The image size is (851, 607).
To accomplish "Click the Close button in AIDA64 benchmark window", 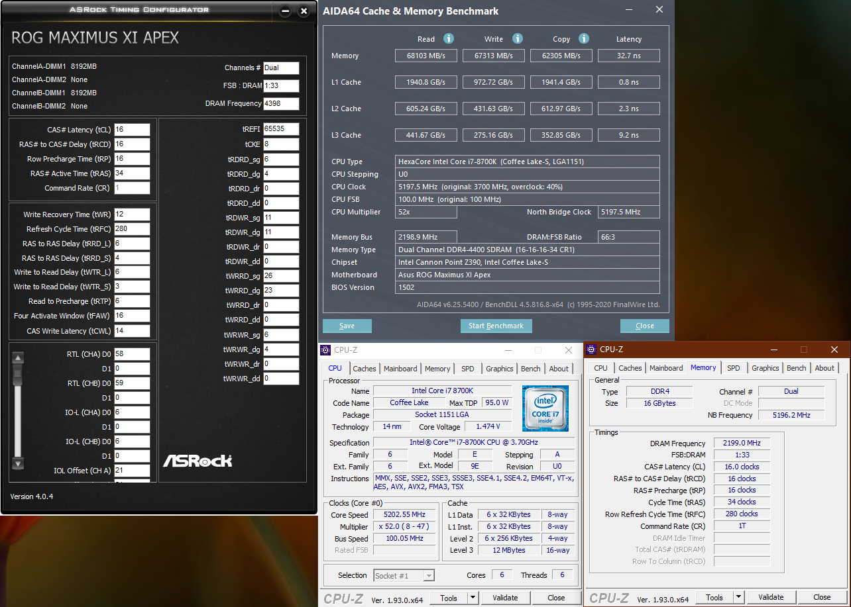I will pyautogui.click(x=645, y=326).
